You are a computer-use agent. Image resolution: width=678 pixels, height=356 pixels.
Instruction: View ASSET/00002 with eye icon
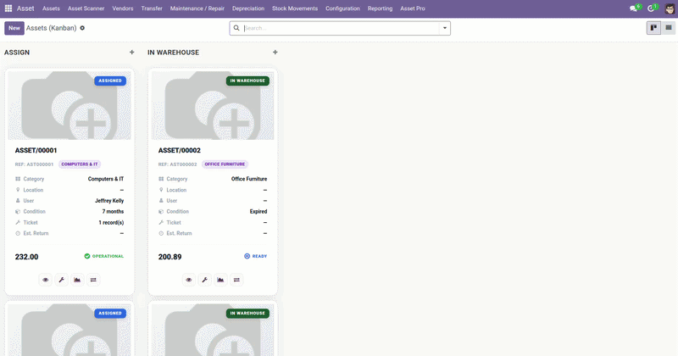[188, 280]
